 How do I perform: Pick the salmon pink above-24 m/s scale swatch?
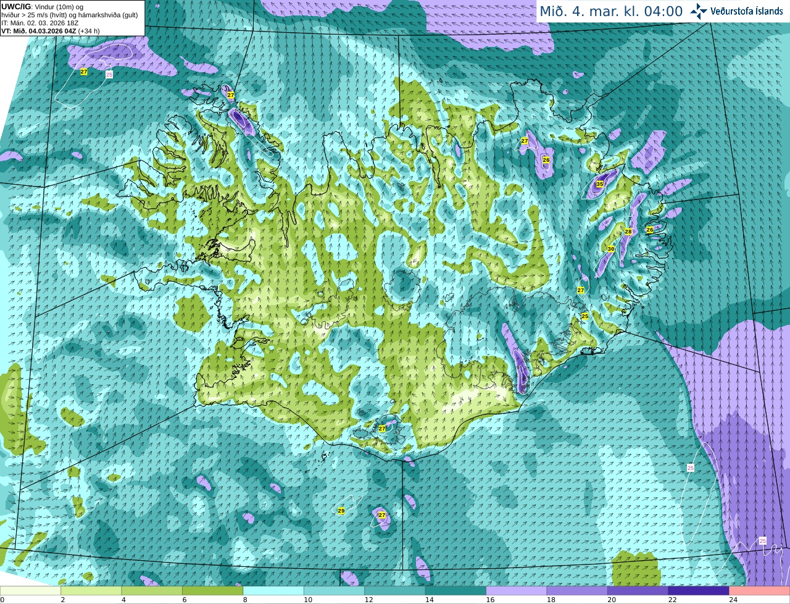point(760,590)
